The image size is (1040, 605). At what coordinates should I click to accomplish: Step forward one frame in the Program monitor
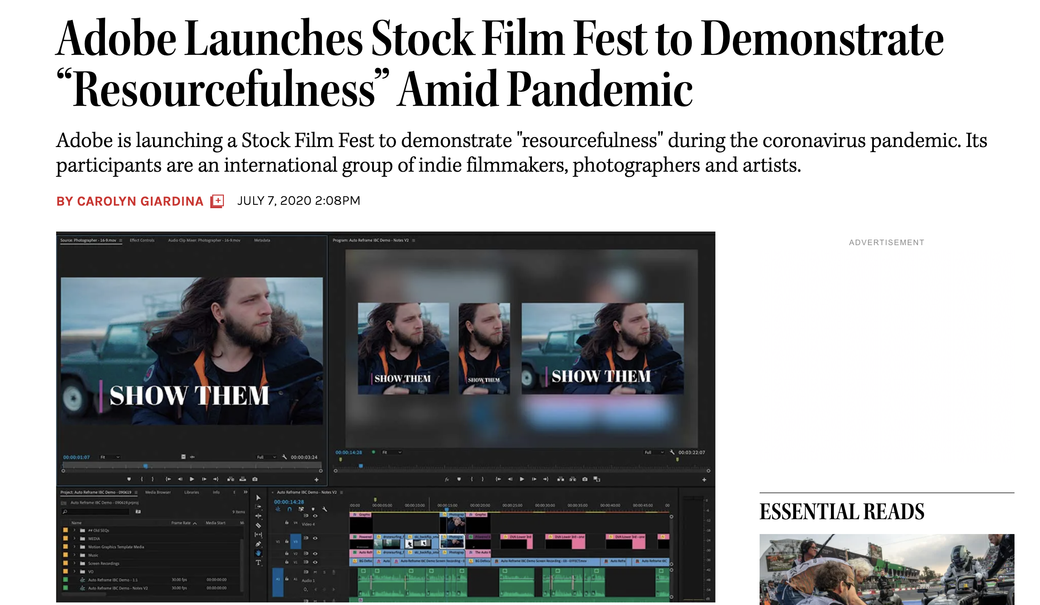[534, 479]
